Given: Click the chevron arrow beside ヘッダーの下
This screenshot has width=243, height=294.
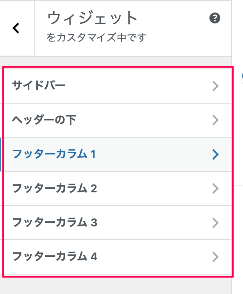Looking at the screenshot, I should click(216, 120).
